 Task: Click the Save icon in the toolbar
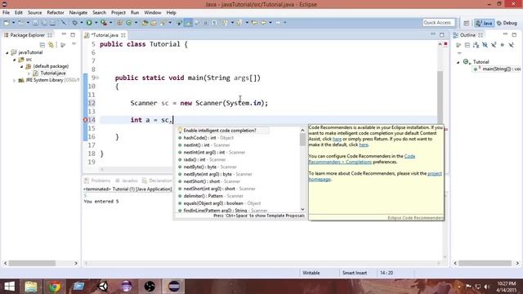[35, 23]
